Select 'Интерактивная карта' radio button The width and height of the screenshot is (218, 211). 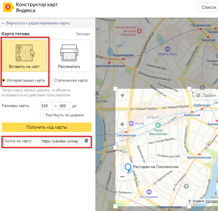[4, 80]
